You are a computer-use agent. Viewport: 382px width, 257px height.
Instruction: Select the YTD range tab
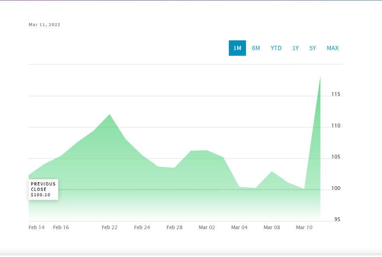pos(276,48)
